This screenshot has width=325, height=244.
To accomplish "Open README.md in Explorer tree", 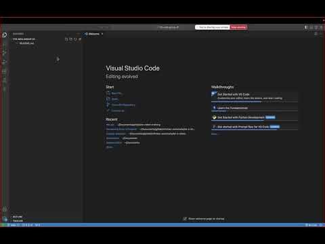I will (26, 43).
